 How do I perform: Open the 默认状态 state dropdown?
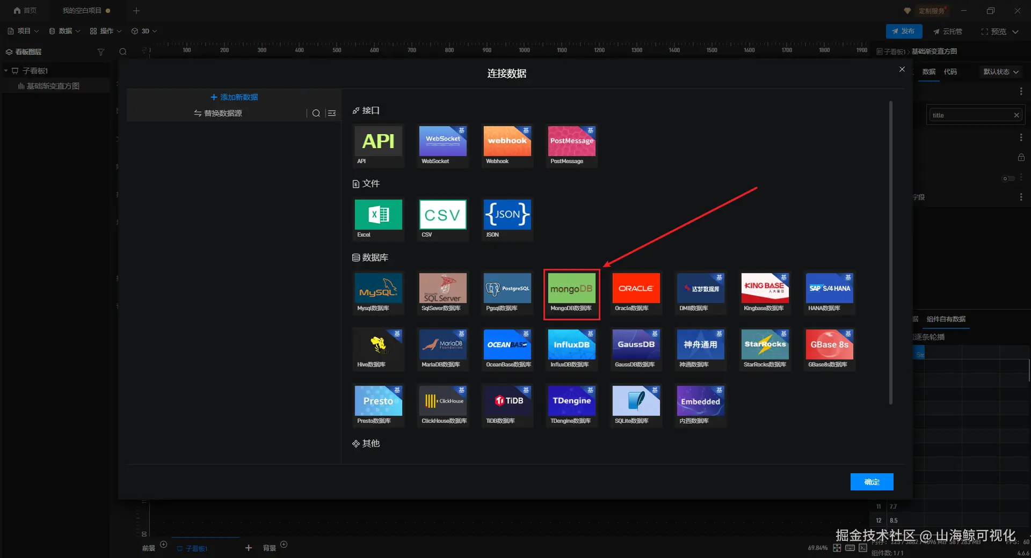1001,72
